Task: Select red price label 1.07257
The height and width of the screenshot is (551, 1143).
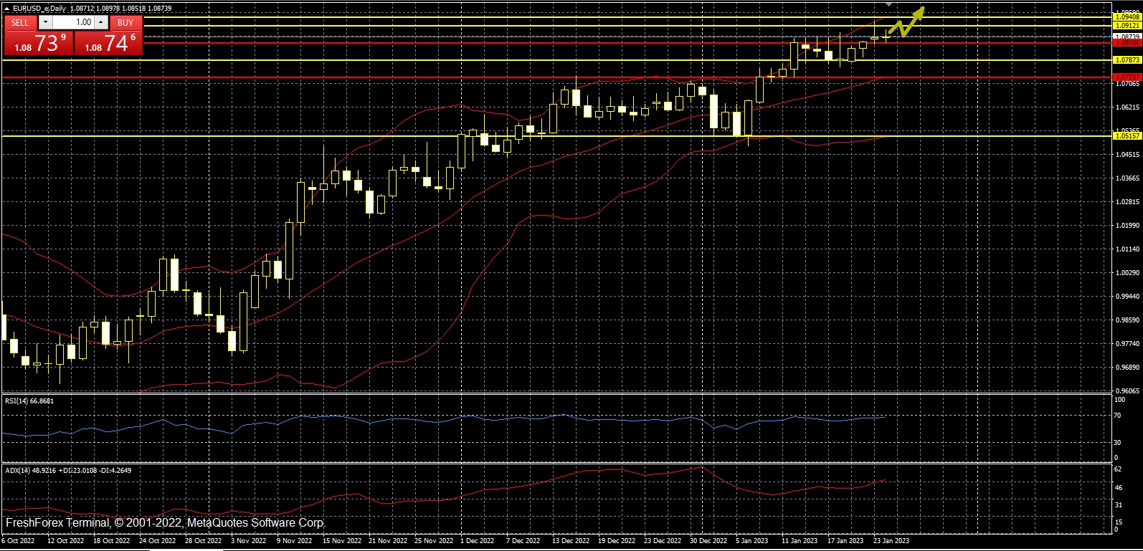Action: 1127,77
